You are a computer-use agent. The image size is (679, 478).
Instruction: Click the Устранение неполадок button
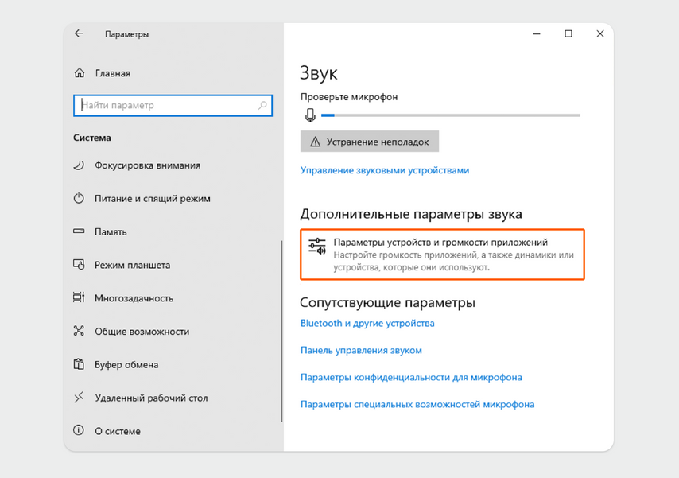370,142
